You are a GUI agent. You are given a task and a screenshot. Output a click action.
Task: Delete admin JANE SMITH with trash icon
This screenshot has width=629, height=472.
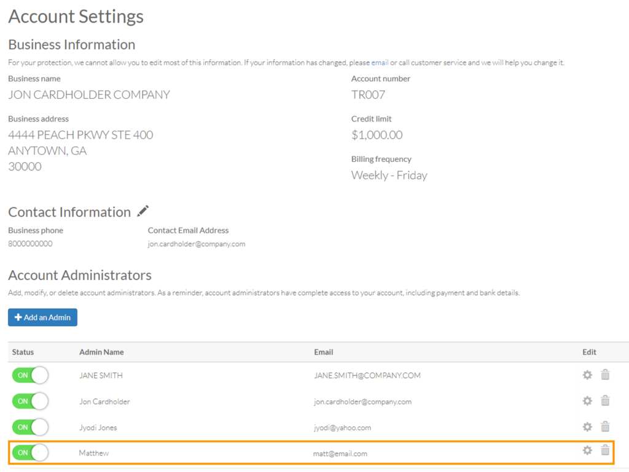(x=605, y=374)
